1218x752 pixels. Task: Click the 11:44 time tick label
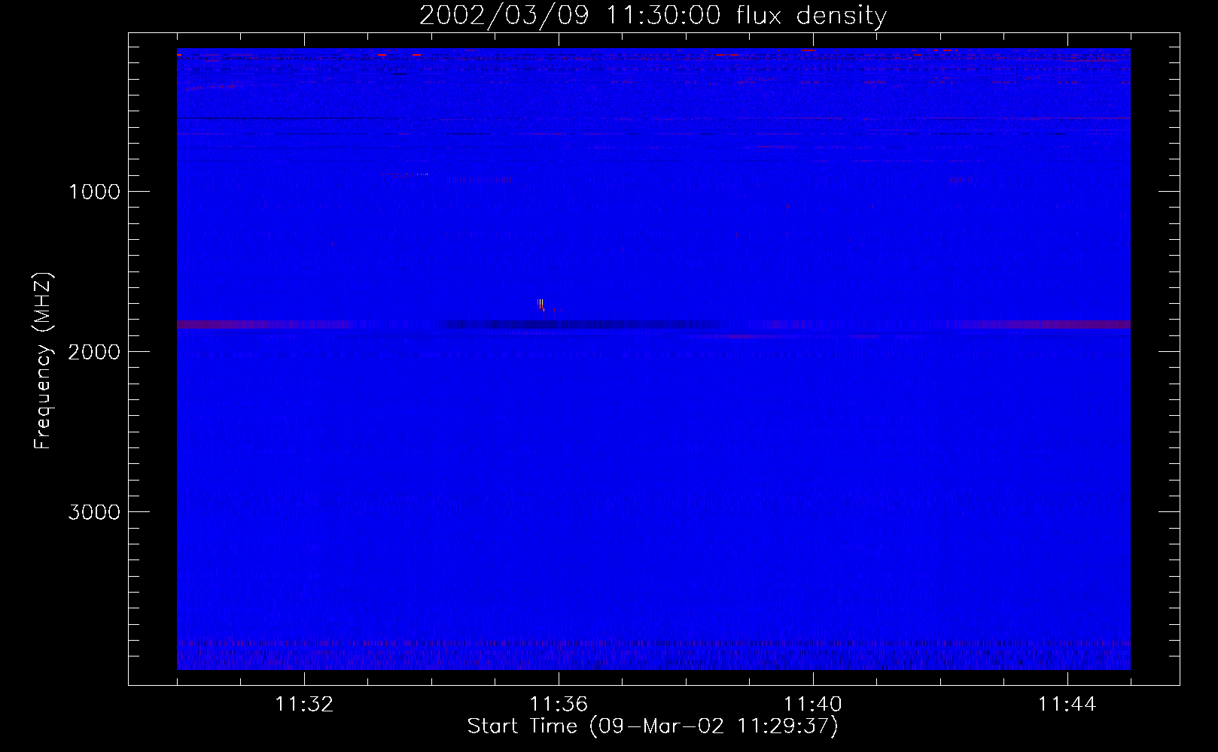point(1067,705)
